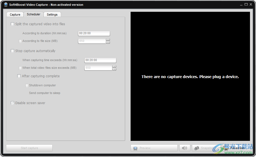Image resolution: width=256 pixels, height=157 pixels.
Task: Click the file size MB value field
Action: [x=92, y=41]
